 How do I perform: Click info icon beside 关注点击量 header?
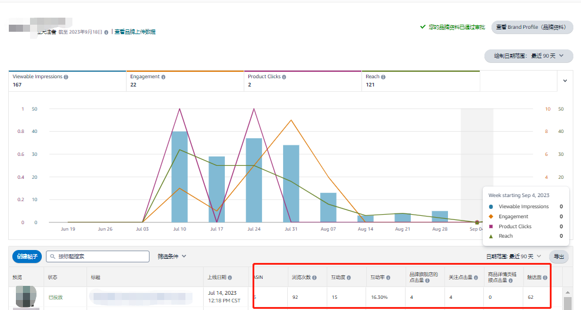pos(476,278)
